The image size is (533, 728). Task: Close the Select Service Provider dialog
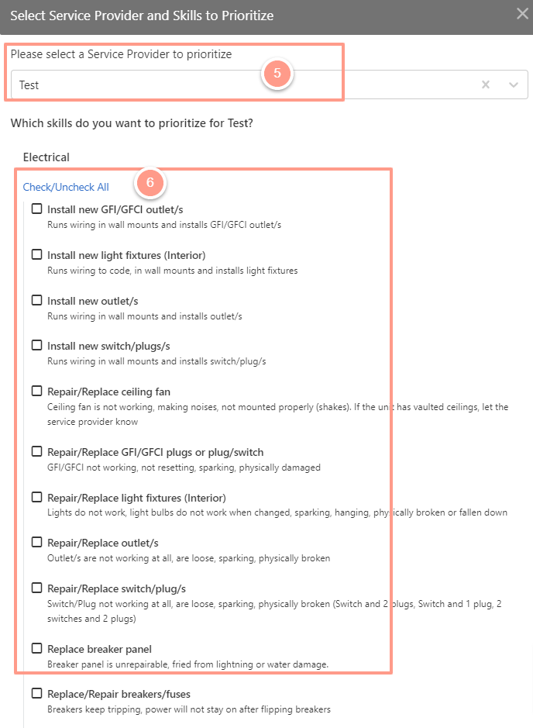click(x=522, y=13)
